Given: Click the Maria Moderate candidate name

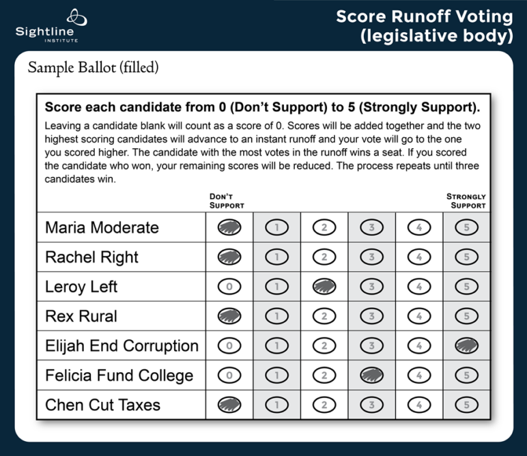Looking at the screenshot, I should pyautogui.click(x=102, y=227).
